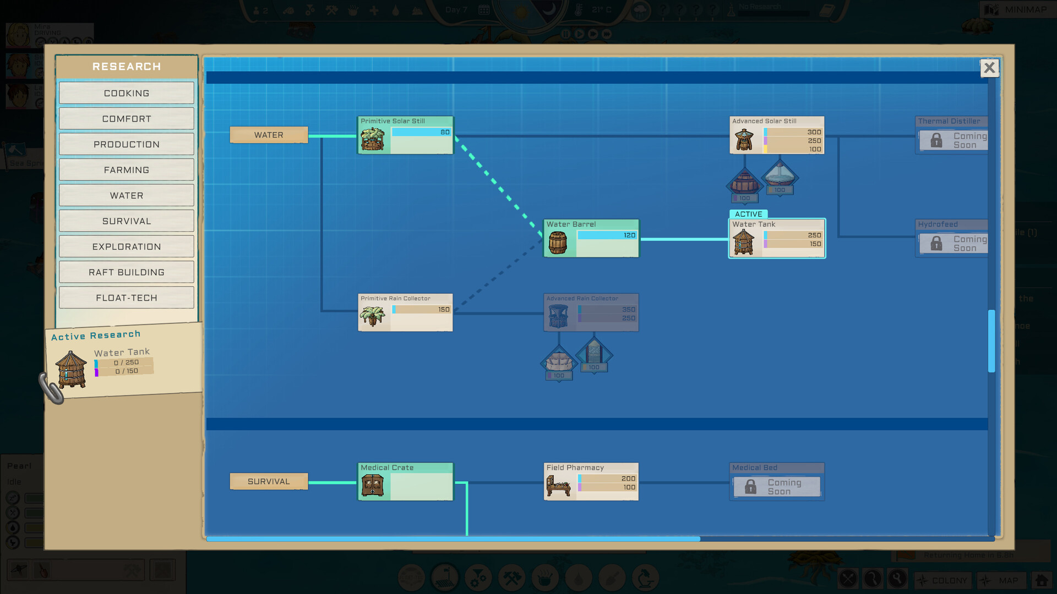Activate fastest speed with triple-arrow control
The image size is (1057, 594).
[x=606, y=34]
